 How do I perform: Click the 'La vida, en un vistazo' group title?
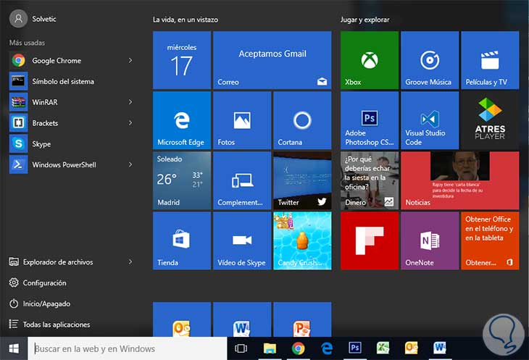(186, 20)
